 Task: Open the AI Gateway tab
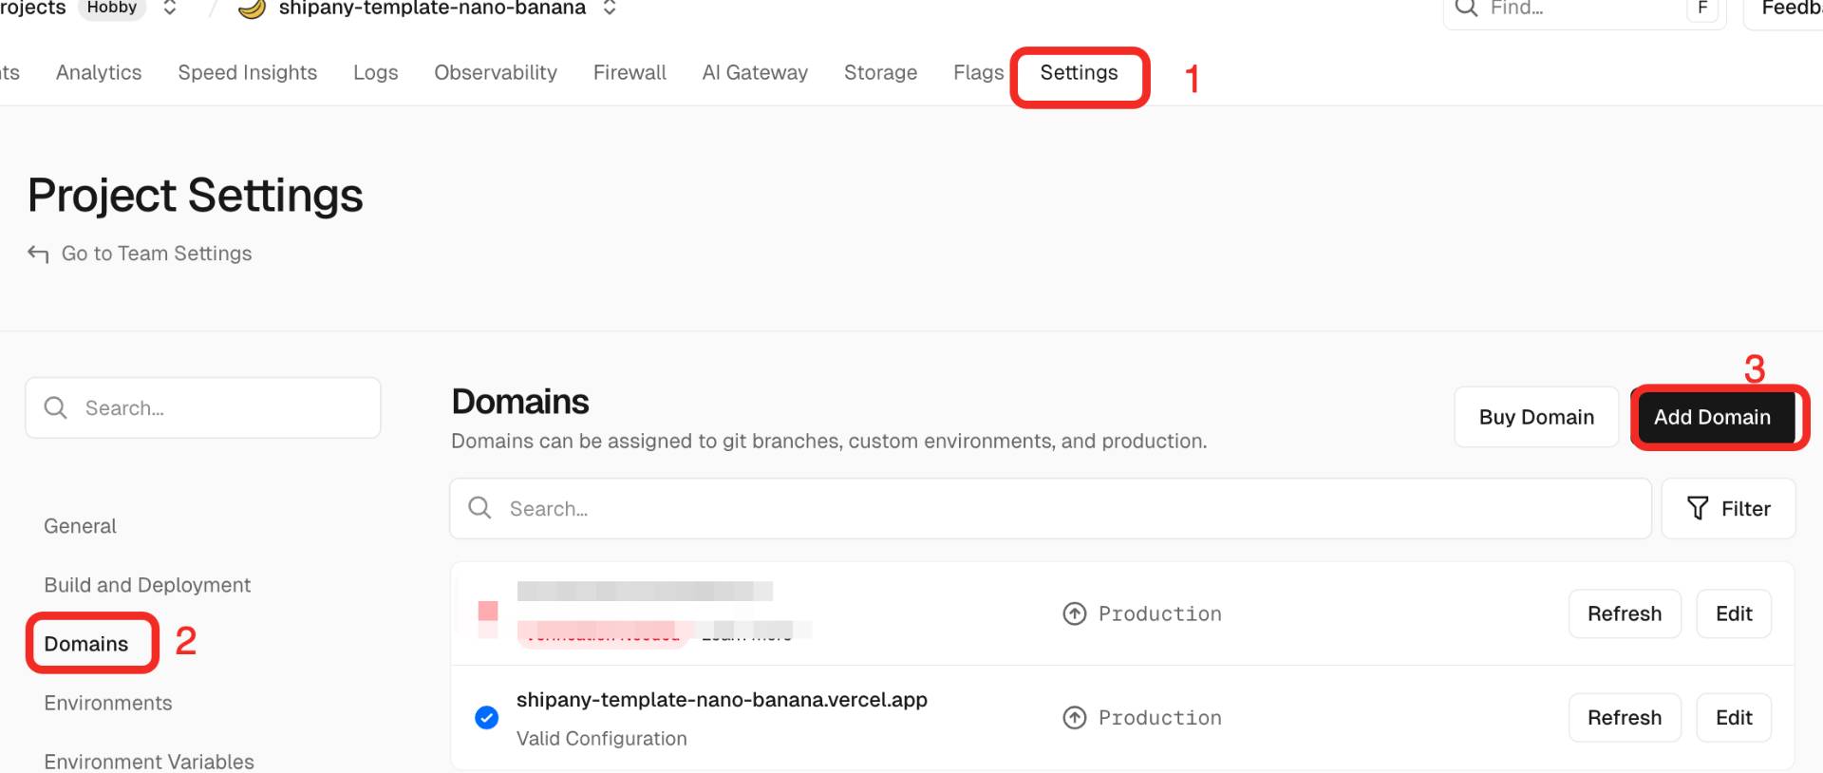pyautogui.click(x=754, y=73)
